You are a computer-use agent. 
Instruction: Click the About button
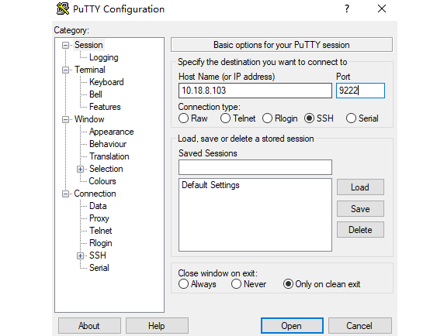click(89, 326)
